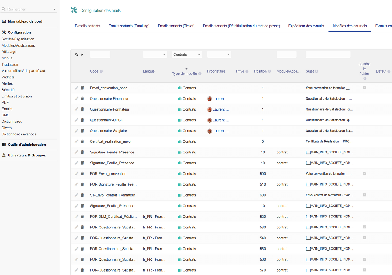The height and width of the screenshot is (275, 392).
Task: Open the Langue filter dropdown
Action: [155, 55]
